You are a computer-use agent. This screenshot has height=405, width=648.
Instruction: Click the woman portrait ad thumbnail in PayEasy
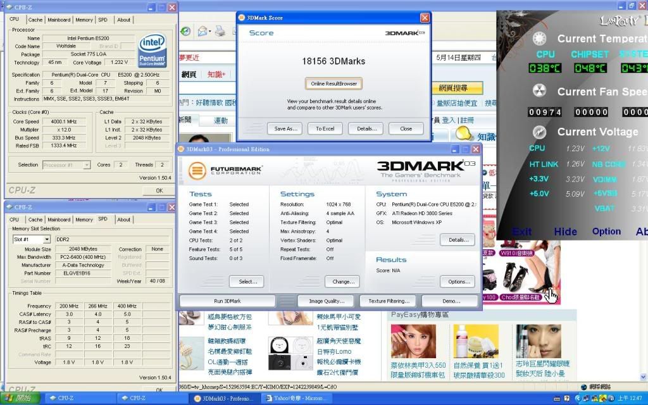pyautogui.click(x=413, y=341)
